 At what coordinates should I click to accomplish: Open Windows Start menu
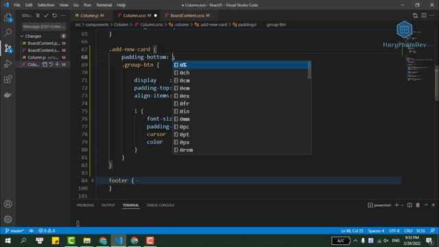tap(8, 241)
